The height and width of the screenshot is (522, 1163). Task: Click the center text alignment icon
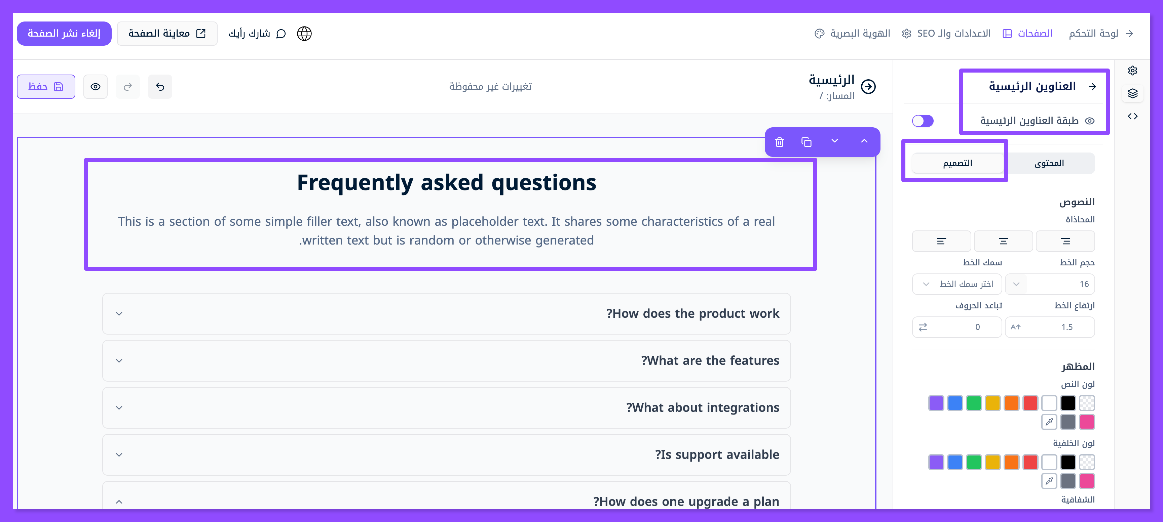pyautogui.click(x=1003, y=241)
